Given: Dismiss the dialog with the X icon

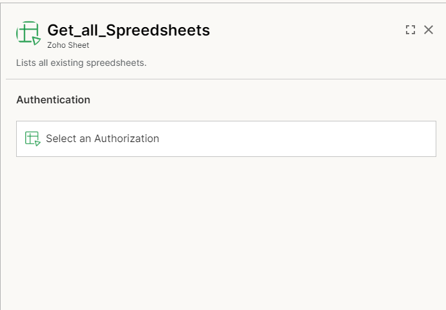Looking at the screenshot, I should pos(429,30).
